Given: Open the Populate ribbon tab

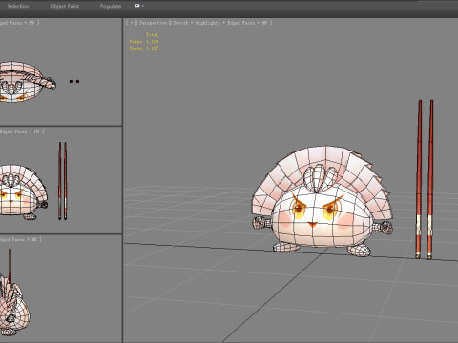Looking at the screenshot, I should pyautogui.click(x=111, y=6).
